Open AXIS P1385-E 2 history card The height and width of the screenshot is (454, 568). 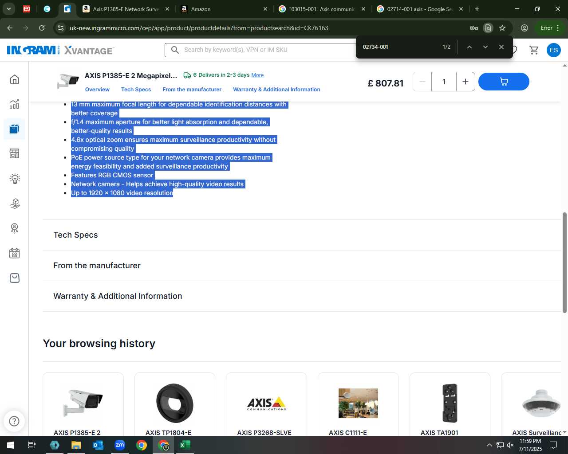(83, 404)
